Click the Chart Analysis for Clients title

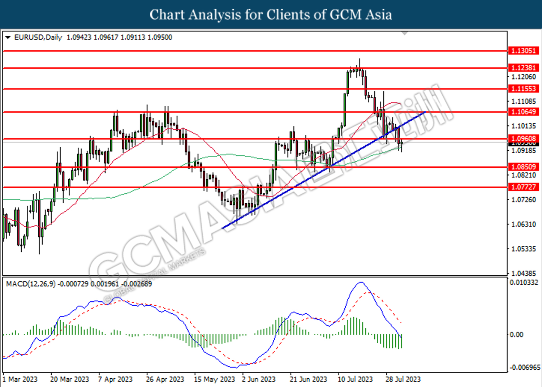point(271,15)
